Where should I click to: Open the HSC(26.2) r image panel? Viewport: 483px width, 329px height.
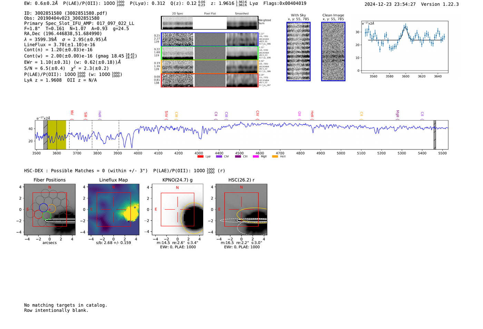click(x=241, y=210)
